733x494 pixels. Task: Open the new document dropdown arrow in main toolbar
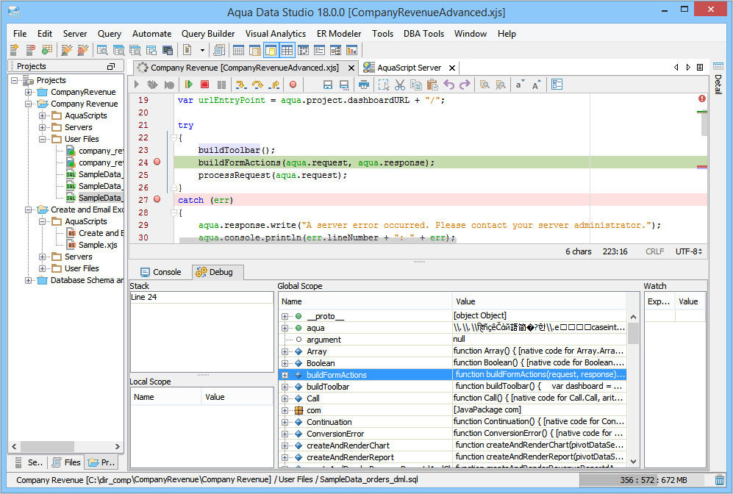(202, 50)
